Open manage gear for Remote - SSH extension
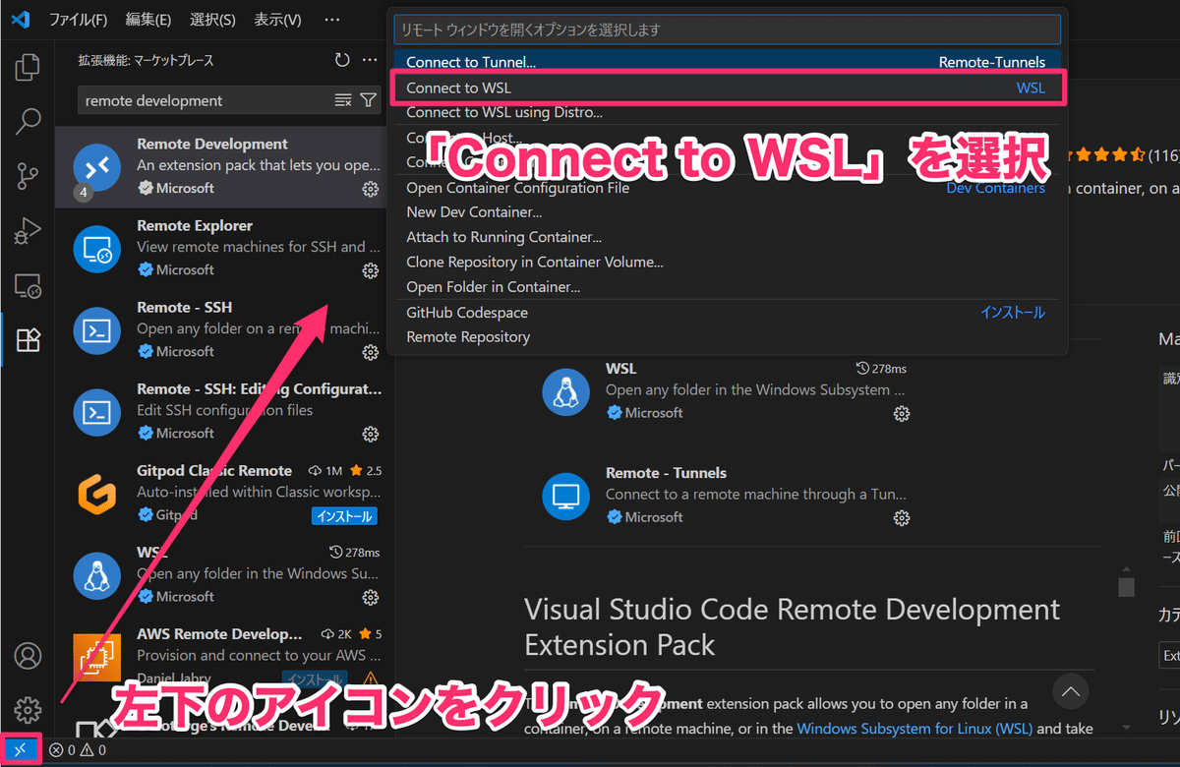 pos(371,351)
